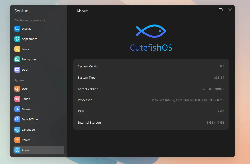The width and height of the screenshot is (250, 164).
Task: Go to Date & Time settings
Action: (x=30, y=119)
